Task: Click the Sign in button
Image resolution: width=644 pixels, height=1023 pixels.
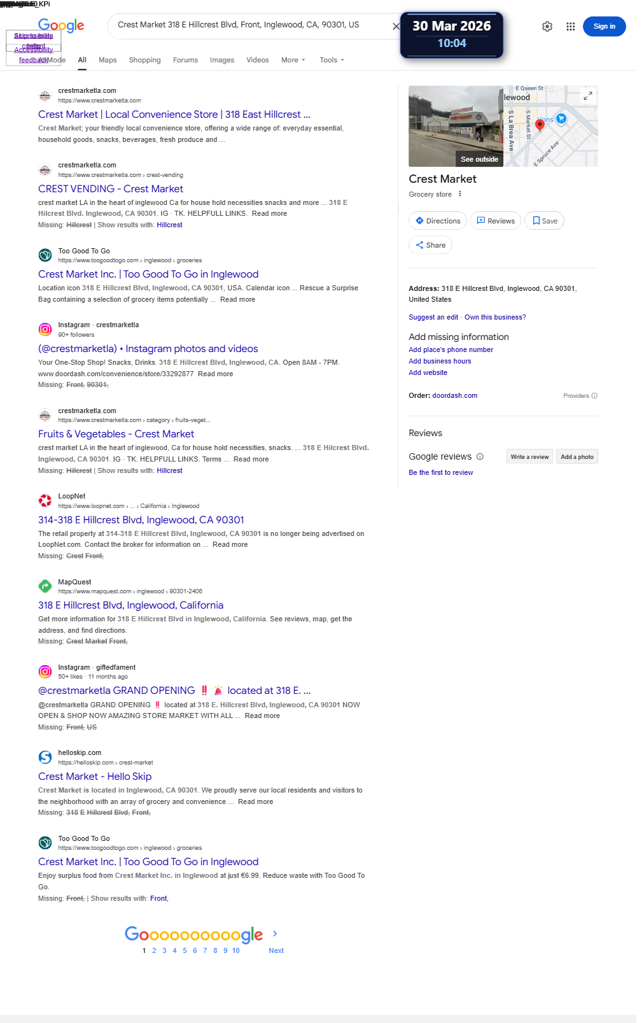Action: tap(605, 27)
